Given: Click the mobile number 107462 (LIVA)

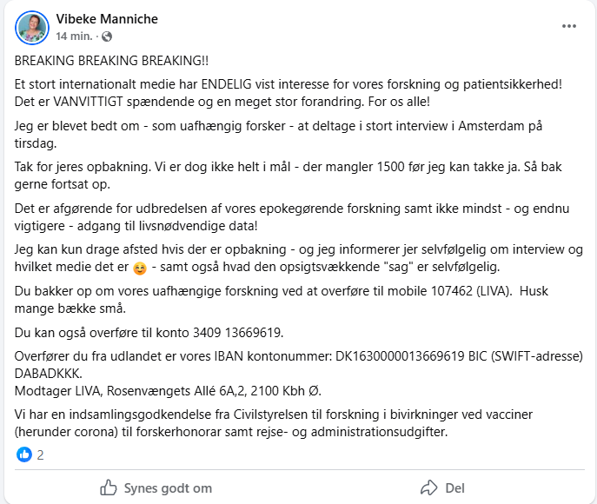Looking at the screenshot, I should [x=471, y=291].
